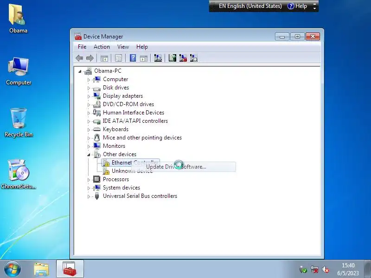Open the Windows Start orb
The width and height of the screenshot is (371, 278).
pyautogui.click(x=13, y=269)
